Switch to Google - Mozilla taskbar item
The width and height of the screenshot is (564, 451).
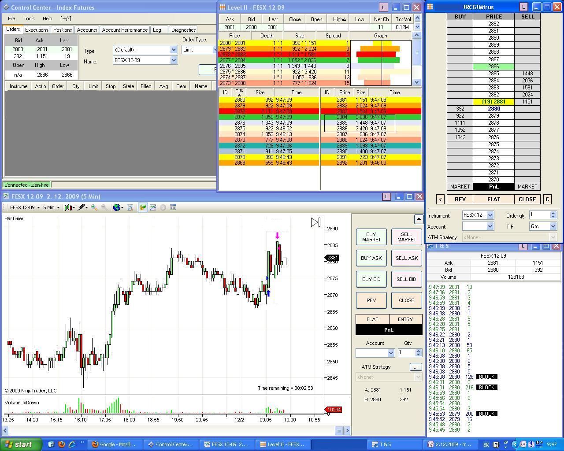pos(114,444)
